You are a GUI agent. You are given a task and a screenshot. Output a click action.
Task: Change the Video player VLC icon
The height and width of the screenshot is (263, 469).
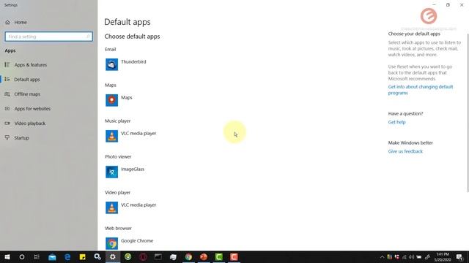111,207
